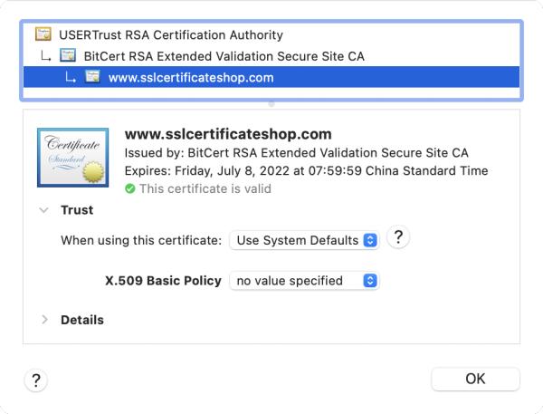
Task: Click the green valid checkmark icon
Action: (x=129, y=189)
